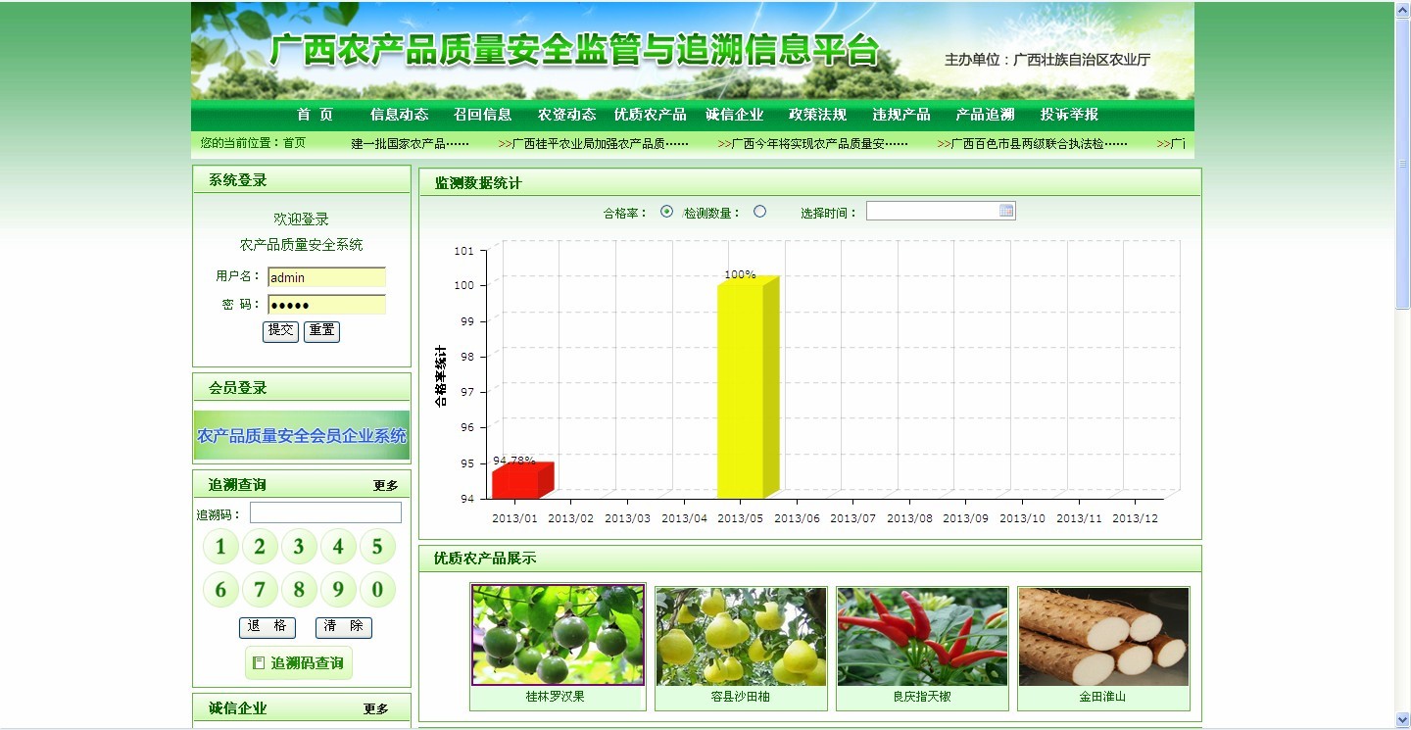This screenshot has width=1411, height=730.
Task: View the 金田淮山 product thumbnail
Action: pos(1102,635)
